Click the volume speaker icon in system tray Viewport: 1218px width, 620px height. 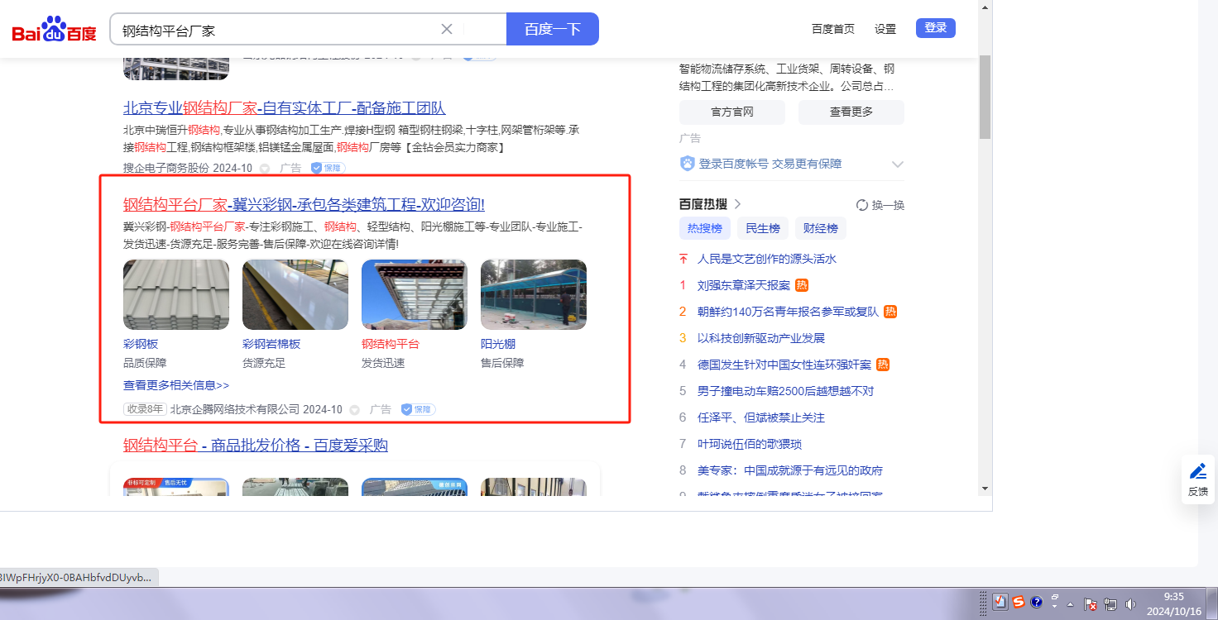[1130, 604]
